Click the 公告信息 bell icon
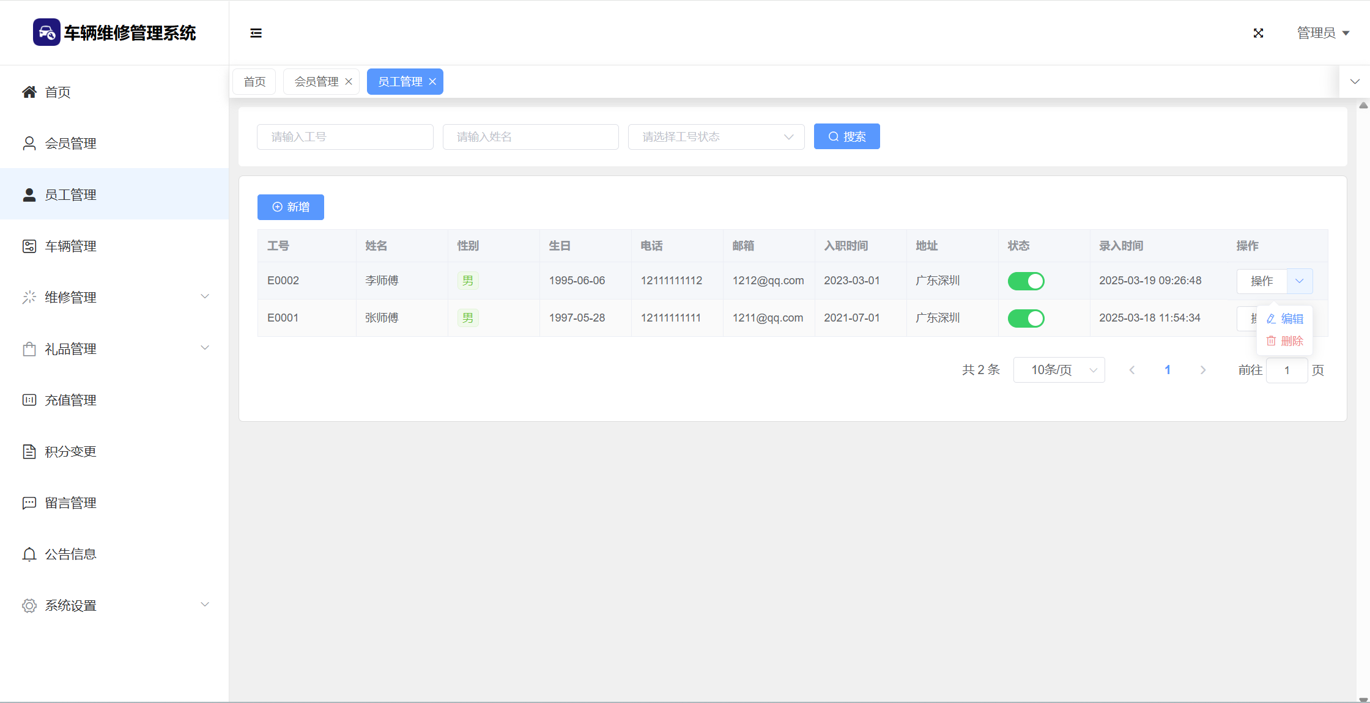This screenshot has width=1370, height=703. [29, 554]
